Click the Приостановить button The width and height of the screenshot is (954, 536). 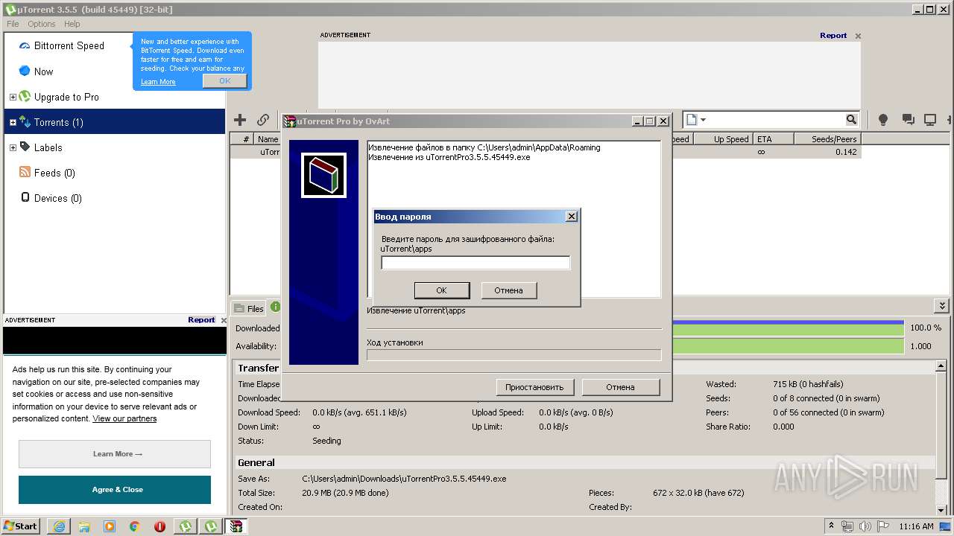pyautogui.click(x=535, y=387)
